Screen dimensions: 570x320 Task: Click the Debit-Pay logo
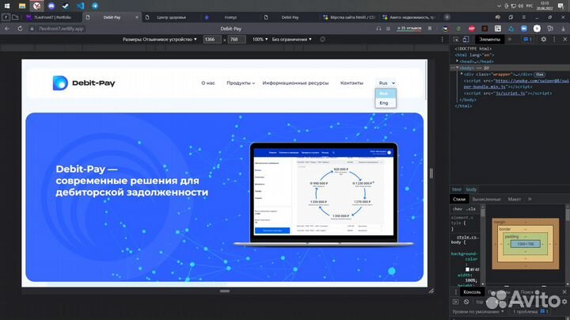[84, 83]
